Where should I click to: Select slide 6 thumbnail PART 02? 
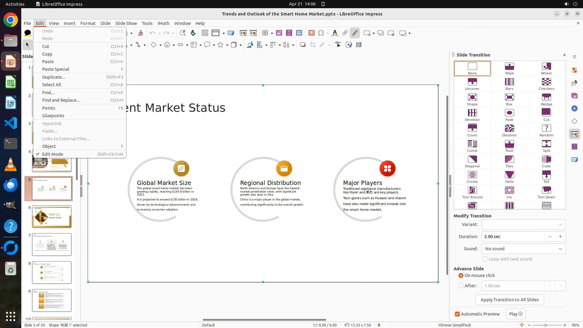pyautogui.click(x=52, y=217)
